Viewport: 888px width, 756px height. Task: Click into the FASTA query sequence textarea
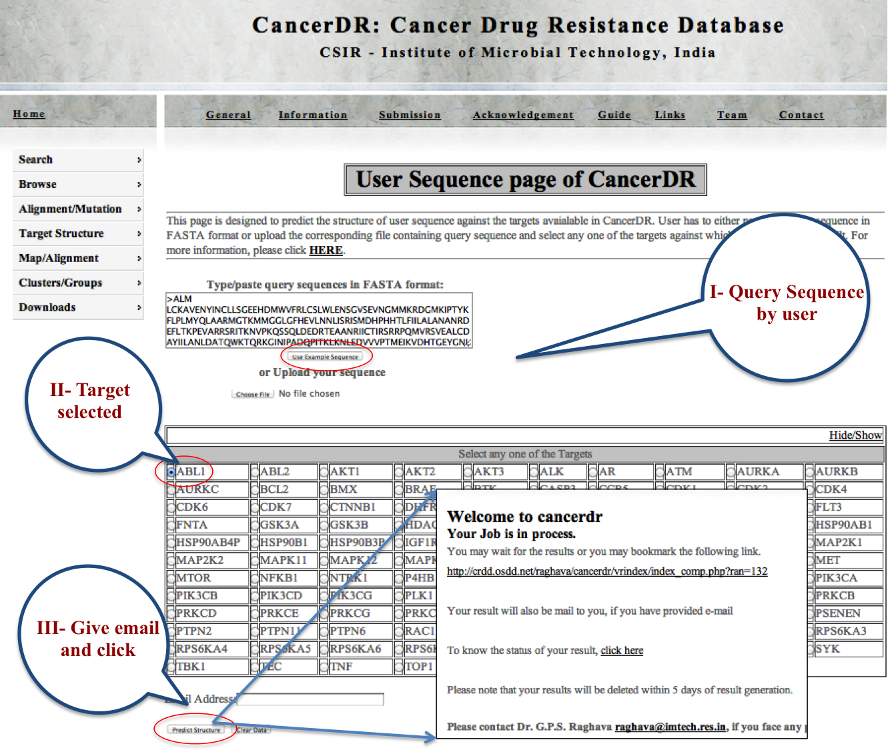(x=318, y=320)
